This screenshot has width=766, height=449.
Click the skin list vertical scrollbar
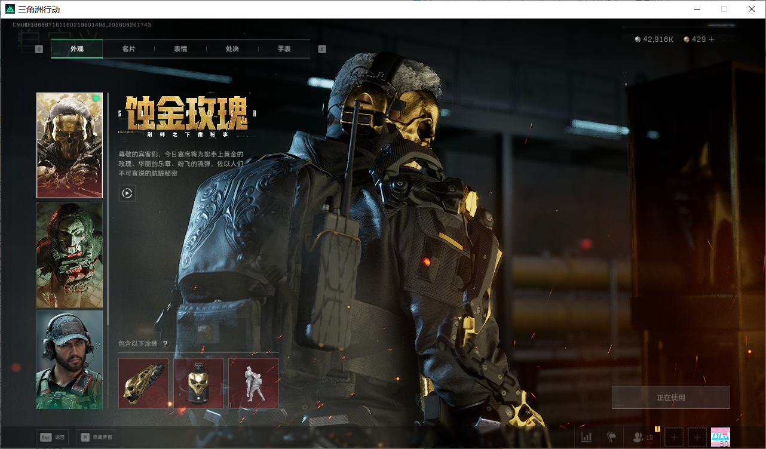[108, 209]
